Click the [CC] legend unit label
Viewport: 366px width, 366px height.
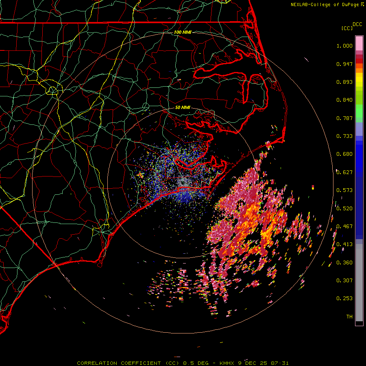[x=347, y=28]
